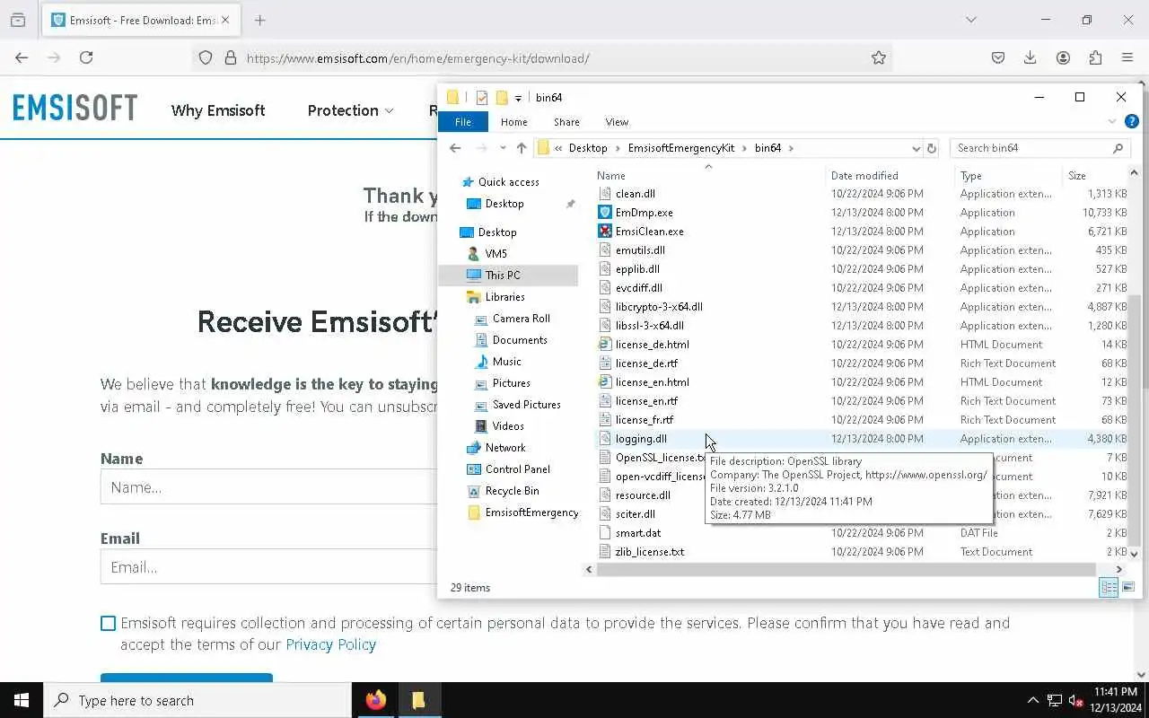This screenshot has height=718, width=1149.
Task: Click the Name input field
Action: click(269, 487)
